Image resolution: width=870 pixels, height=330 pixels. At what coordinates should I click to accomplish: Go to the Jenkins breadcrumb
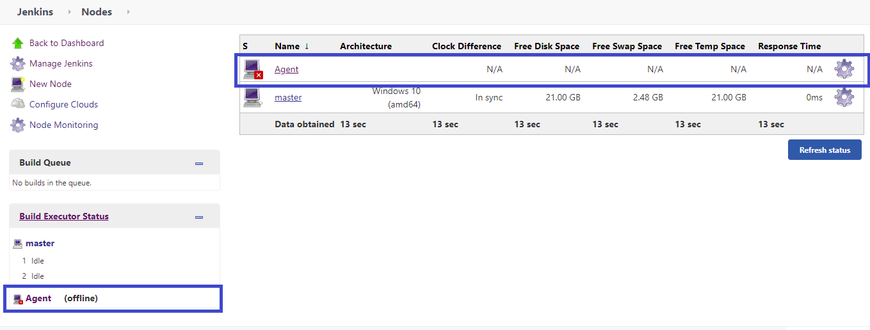(35, 12)
